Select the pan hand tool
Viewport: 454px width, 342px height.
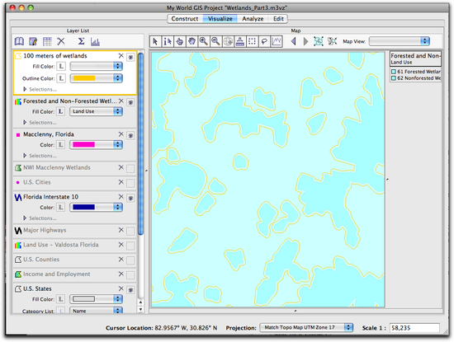192,42
